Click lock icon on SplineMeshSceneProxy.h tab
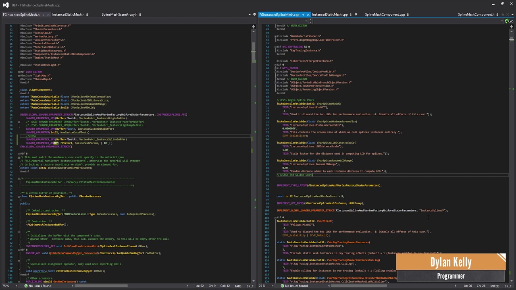Screen dimensions: 516x290 click(x=140, y=14)
